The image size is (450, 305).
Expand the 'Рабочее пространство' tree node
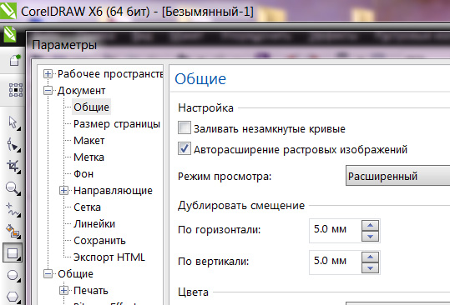(x=48, y=74)
